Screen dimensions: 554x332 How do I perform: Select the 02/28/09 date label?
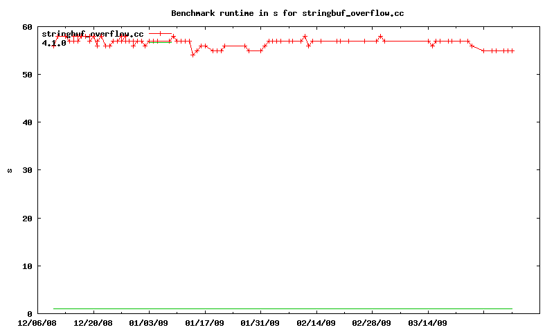coord(372,322)
